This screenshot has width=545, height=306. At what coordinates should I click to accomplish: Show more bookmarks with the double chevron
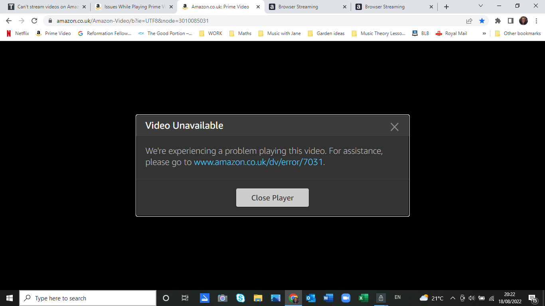[484, 33]
